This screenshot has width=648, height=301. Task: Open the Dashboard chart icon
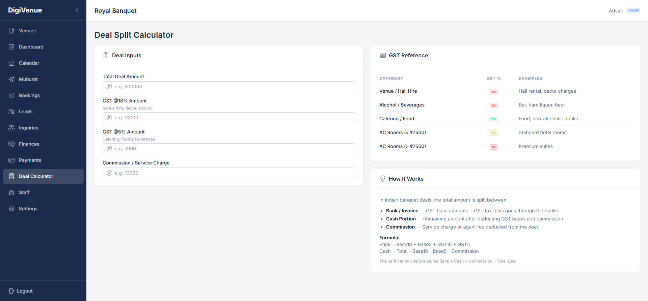[x=11, y=47]
